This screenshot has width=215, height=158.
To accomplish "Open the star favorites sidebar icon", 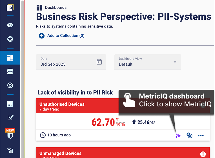I will [x=10, y=39].
